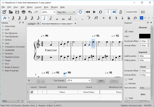Open note input mode dropdown arrow
The width and height of the screenshot is (154, 107).
9,18
